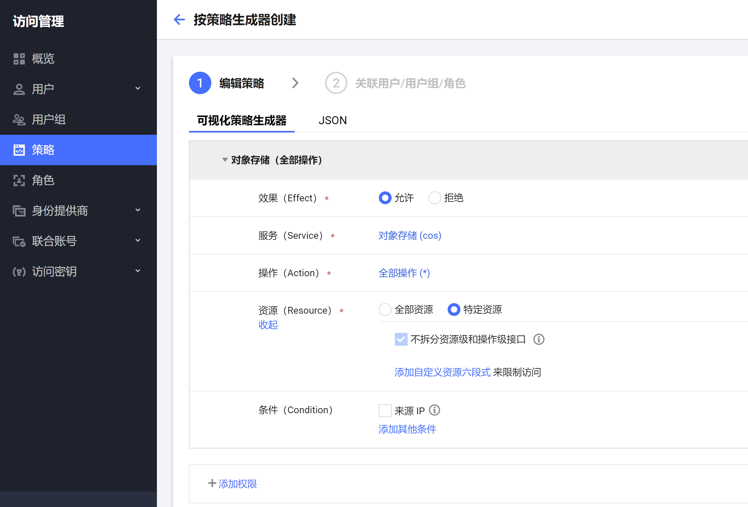Enable the 来源 IP condition checkbox
The image size is (748, 507).
click(385, 410)
